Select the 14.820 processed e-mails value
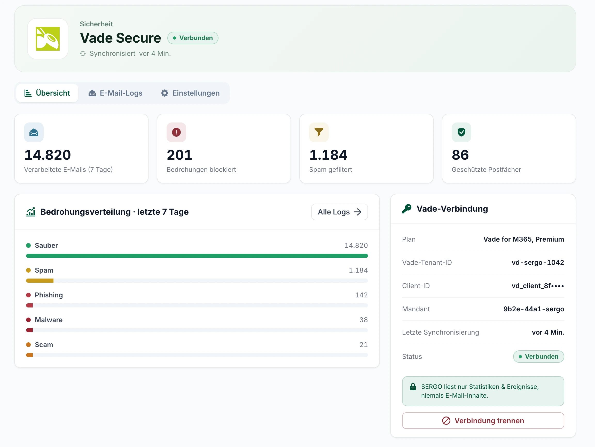 click(x=48, y=155)
